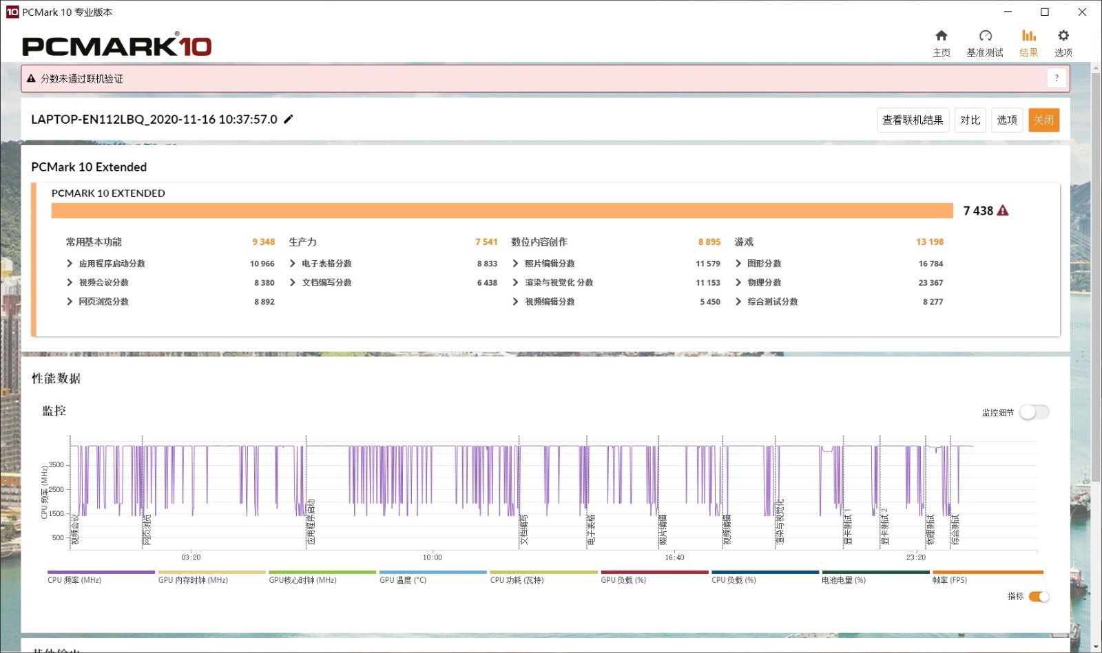Expand 物理分数 row
Screen dimensions: 1102x653
[x=738, y=283]
